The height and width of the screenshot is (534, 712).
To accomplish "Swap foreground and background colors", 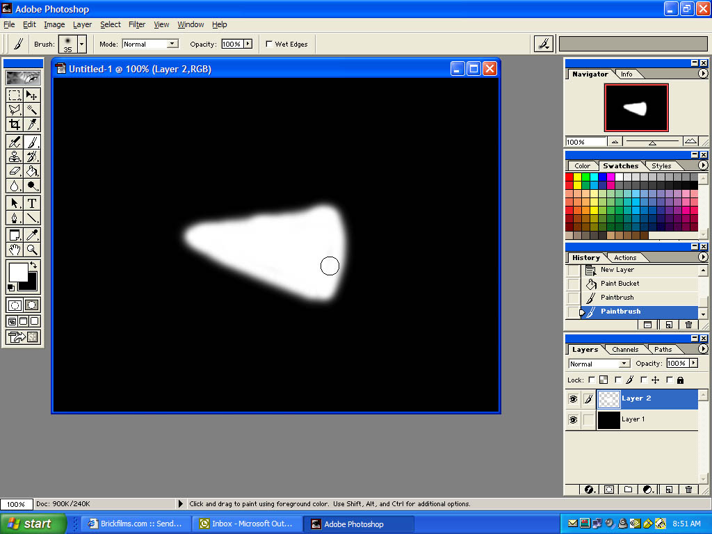I will [x=33, y=266].
